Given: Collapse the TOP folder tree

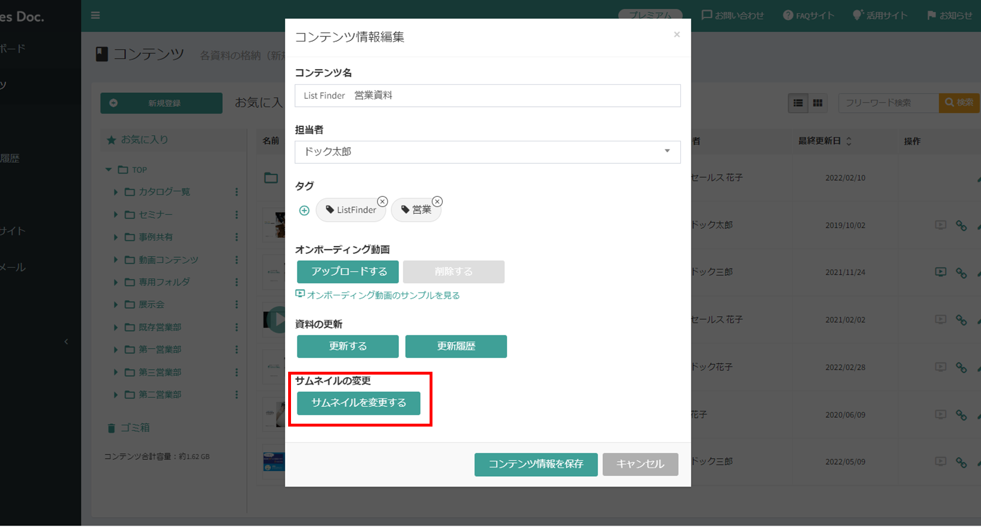Looking at the screenshot, I should pyautogui.click(x=107, y=169).
